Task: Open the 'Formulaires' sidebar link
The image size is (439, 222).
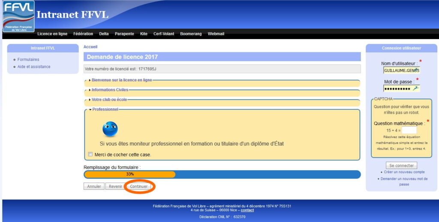Action: coord(28,60)
